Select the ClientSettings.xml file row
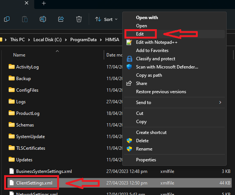The width and height of the screenshot is (235, 195). (x=34, y=183)
